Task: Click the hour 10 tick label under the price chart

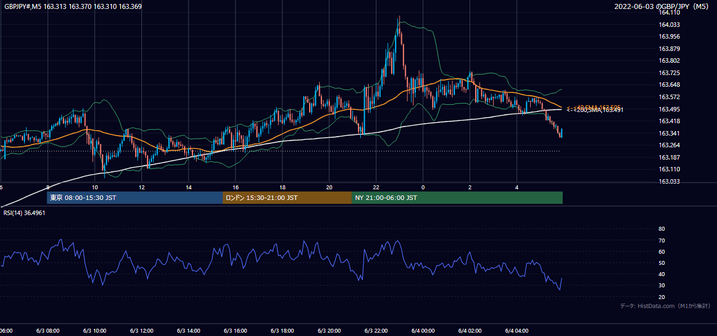Action: (x=95, y=187)
